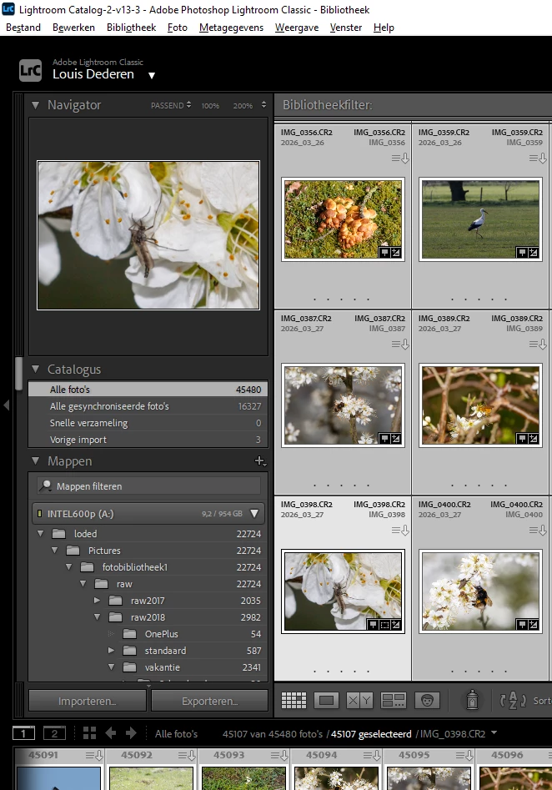The width and height of the screenshot is (552, 790).
Task: Go forward with right arrow icon
Action: (x=131, y=733)
